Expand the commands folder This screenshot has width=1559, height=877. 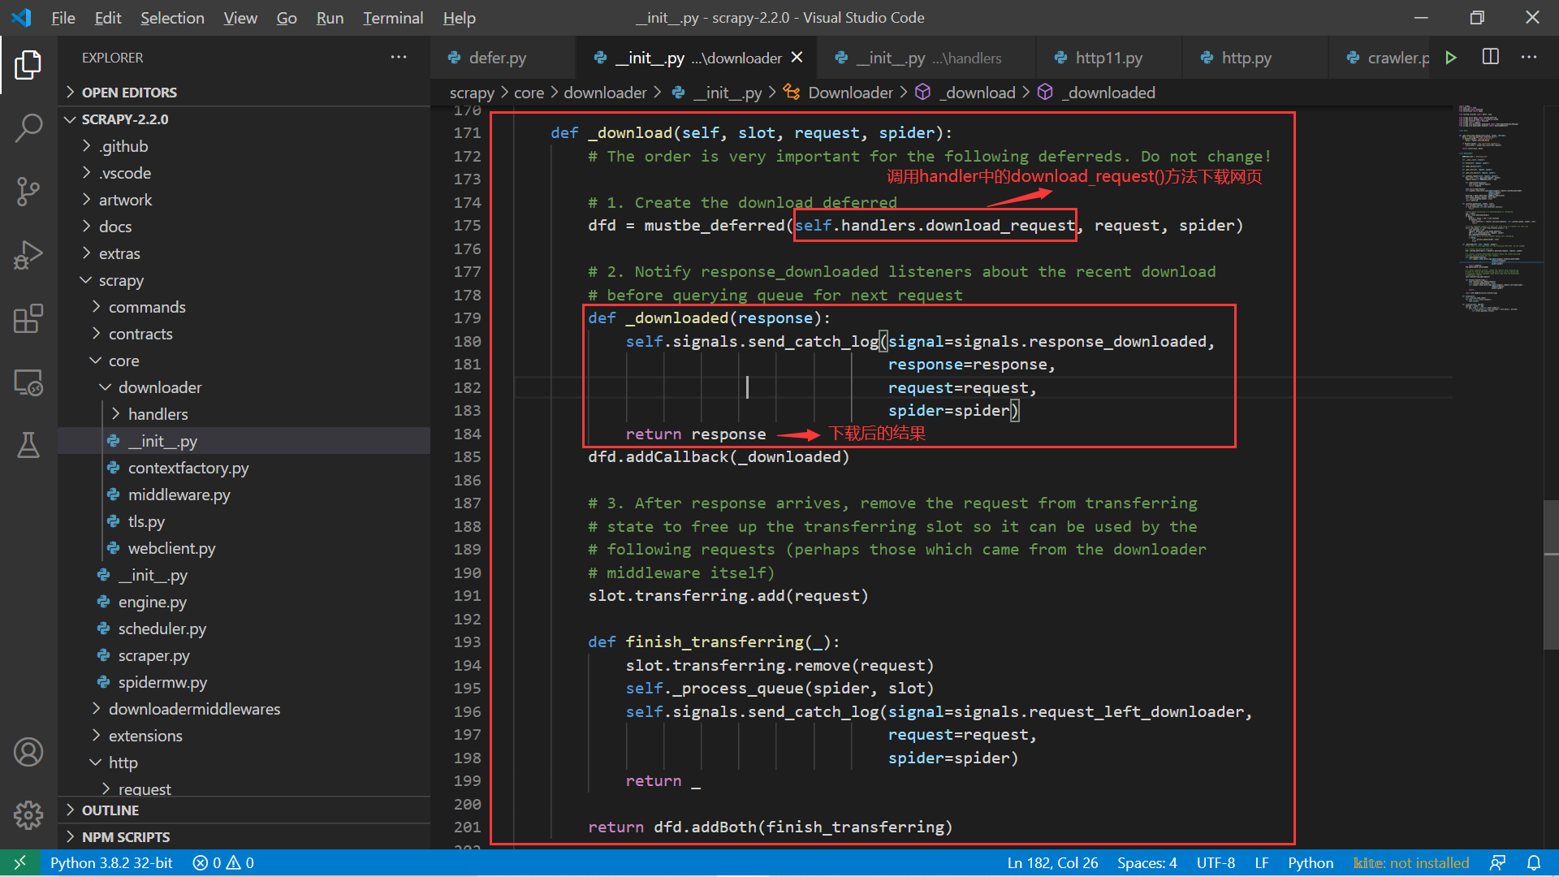[x=244, y=307]
